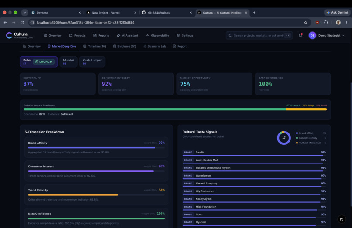Click the donut chart showing 17
The height and width of the screenshot is (228, 352).
284,138
